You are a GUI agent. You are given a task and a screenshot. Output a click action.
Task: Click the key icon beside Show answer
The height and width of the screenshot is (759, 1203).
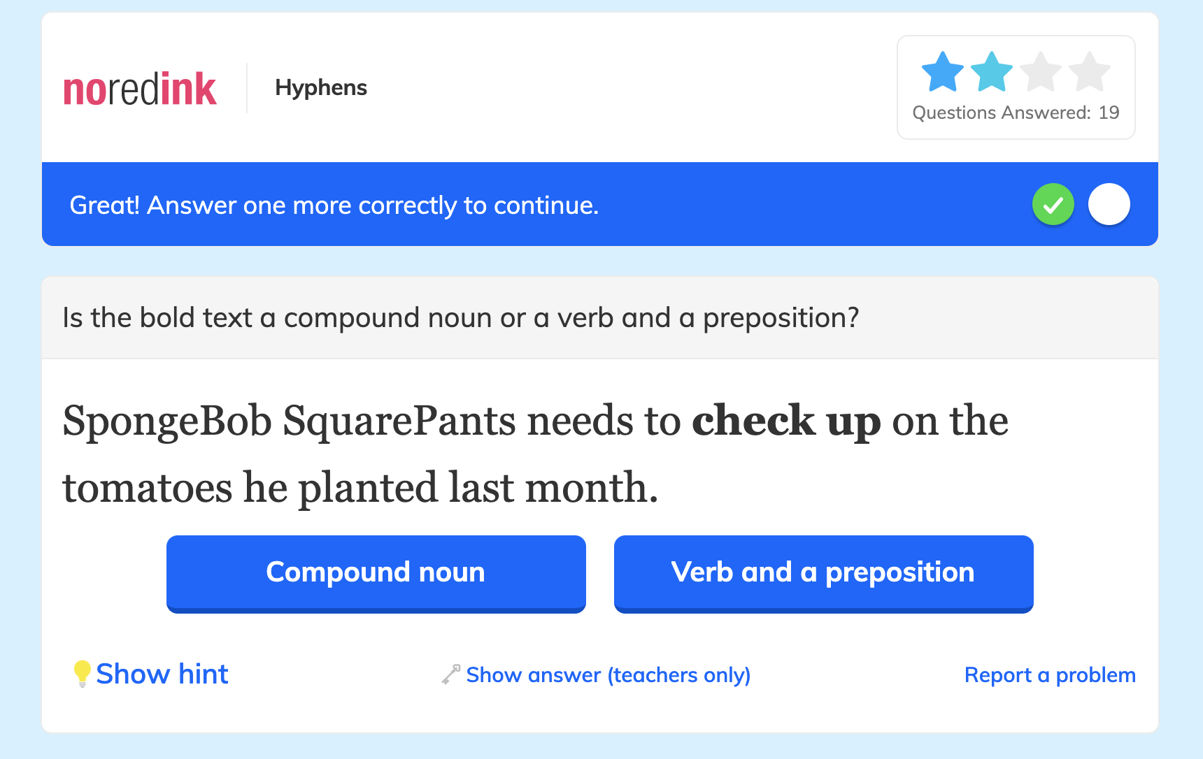[x=451, y=674]
